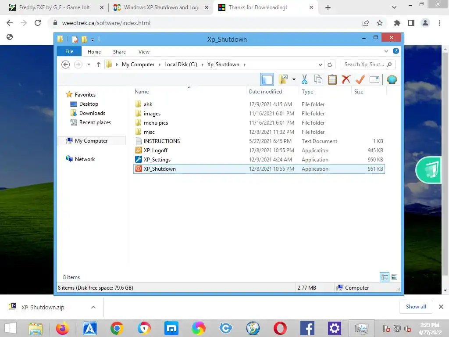This screenshot has width=449, height=337.
Task: Click the properties icon in title bar
Action: (x=75, y=39)
